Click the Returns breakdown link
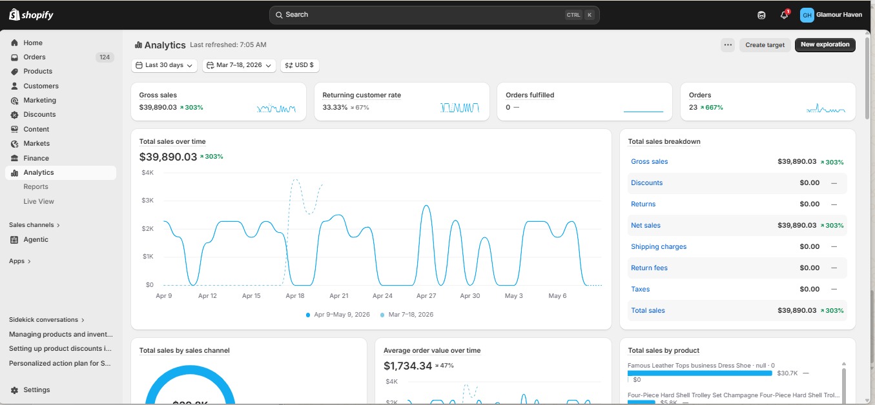 643,204
